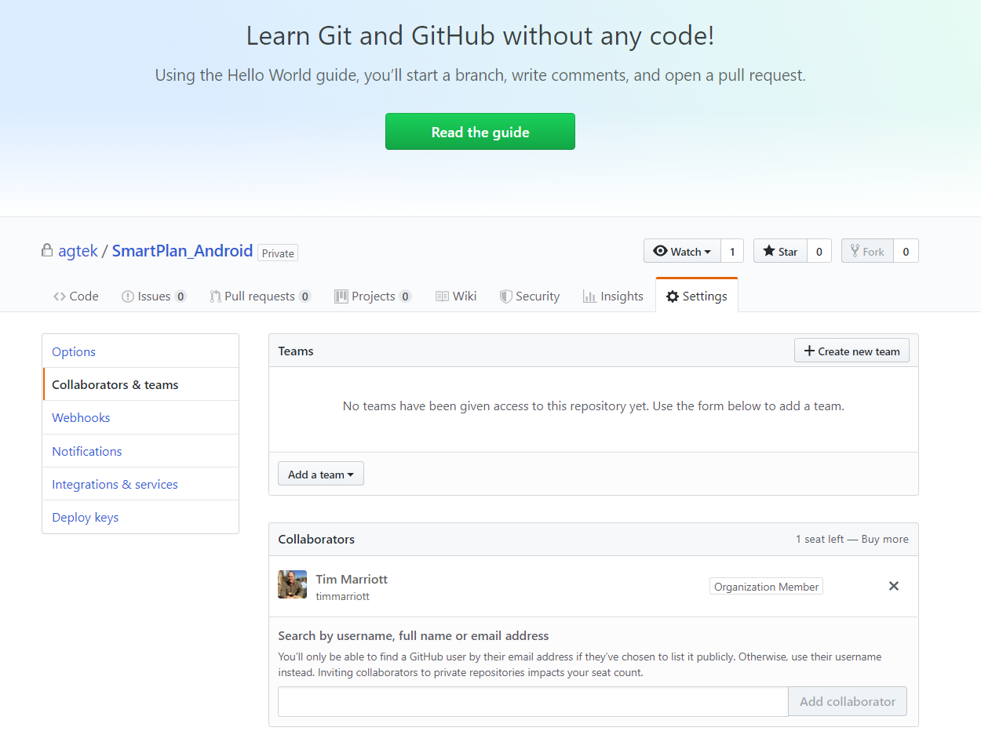Open Webhooks in the settings sidebar
Viewport: 981px width, 742px height.
click(81, 417)
